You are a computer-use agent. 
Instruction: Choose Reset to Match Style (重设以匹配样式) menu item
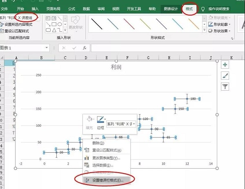tap(107, 150)
